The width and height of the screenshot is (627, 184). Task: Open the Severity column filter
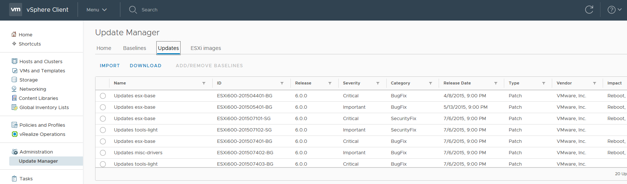(x=378, y=83)
